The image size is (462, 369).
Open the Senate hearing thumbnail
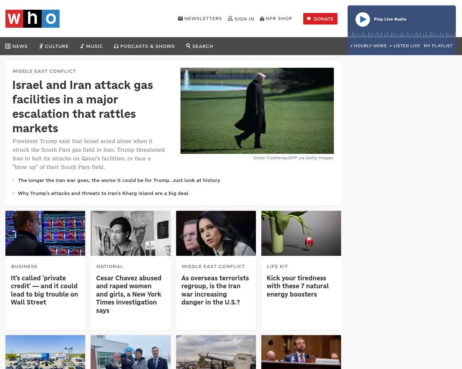click(x=301, y=352)
